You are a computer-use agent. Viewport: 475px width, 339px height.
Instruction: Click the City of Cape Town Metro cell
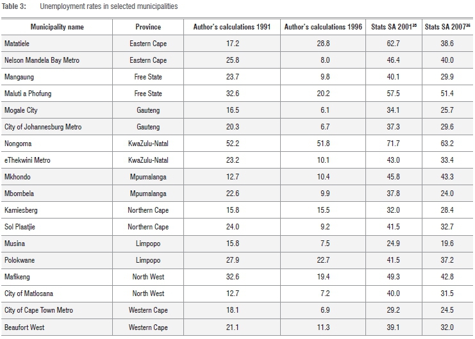38,310
